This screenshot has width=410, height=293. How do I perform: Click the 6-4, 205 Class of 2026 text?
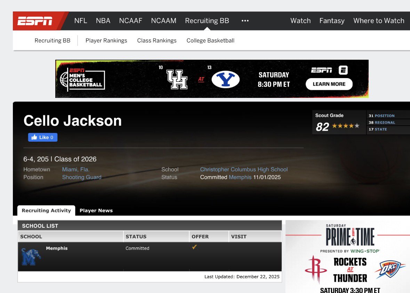[60, 159]
